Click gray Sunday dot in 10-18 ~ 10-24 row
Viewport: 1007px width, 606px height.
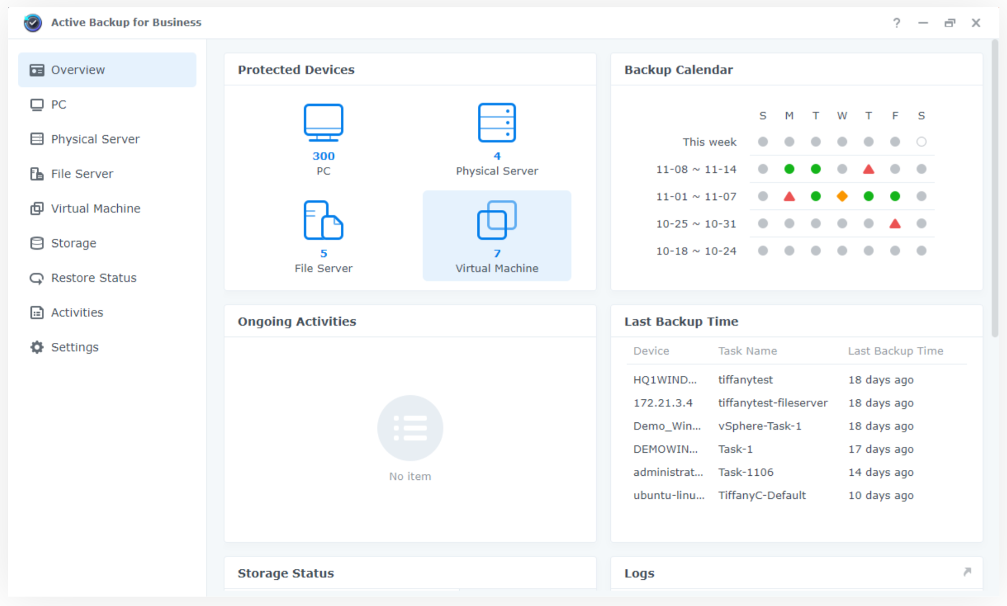coord(763,251)
